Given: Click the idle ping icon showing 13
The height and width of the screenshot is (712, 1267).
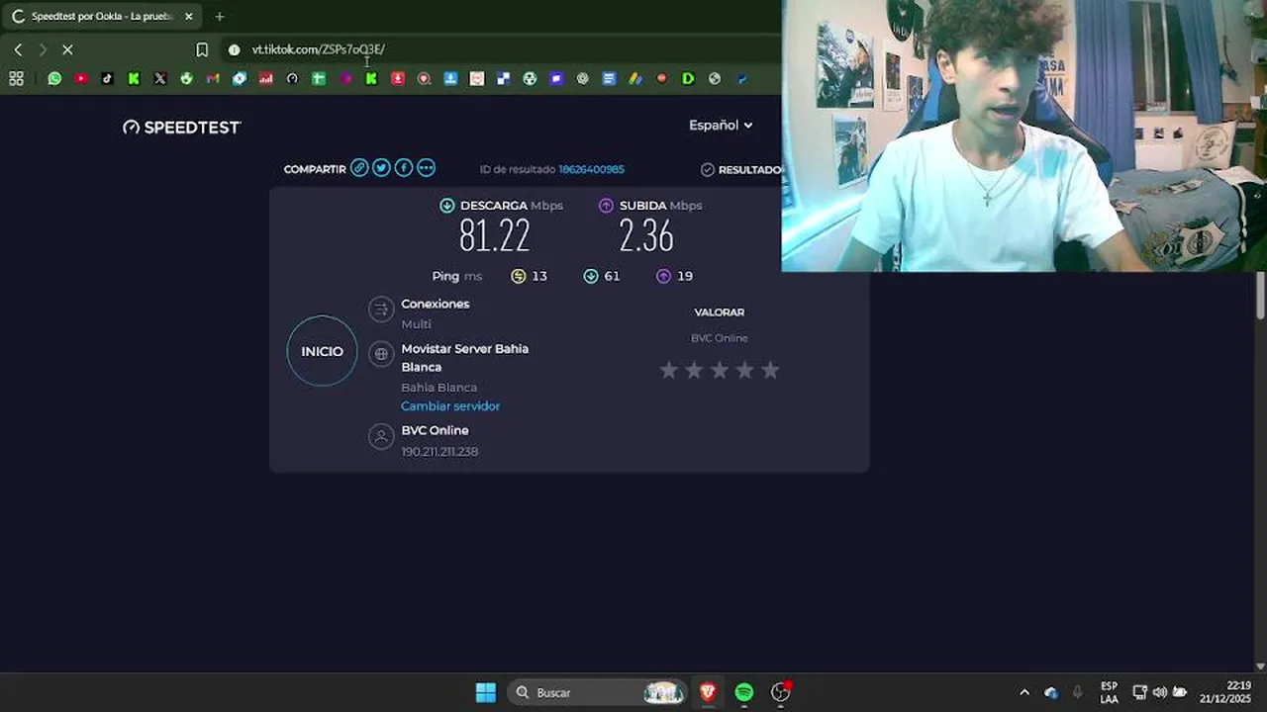Looking at the screenshot, I should tap(519, 276).
